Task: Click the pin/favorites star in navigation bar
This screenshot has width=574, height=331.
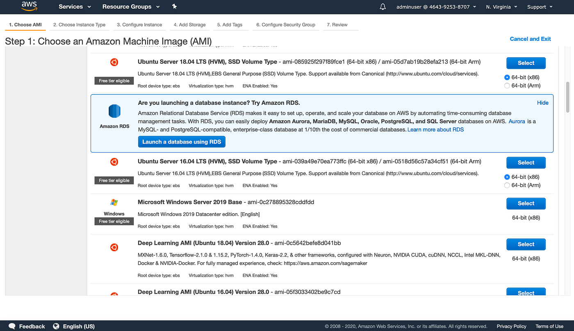Action: pyautogui.click(x=174, y=7)
